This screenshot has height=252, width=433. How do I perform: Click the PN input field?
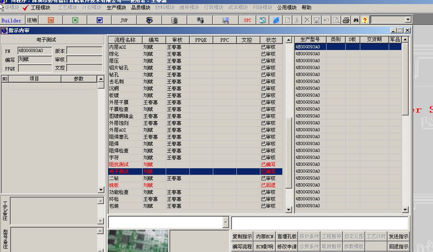point(35,50)
